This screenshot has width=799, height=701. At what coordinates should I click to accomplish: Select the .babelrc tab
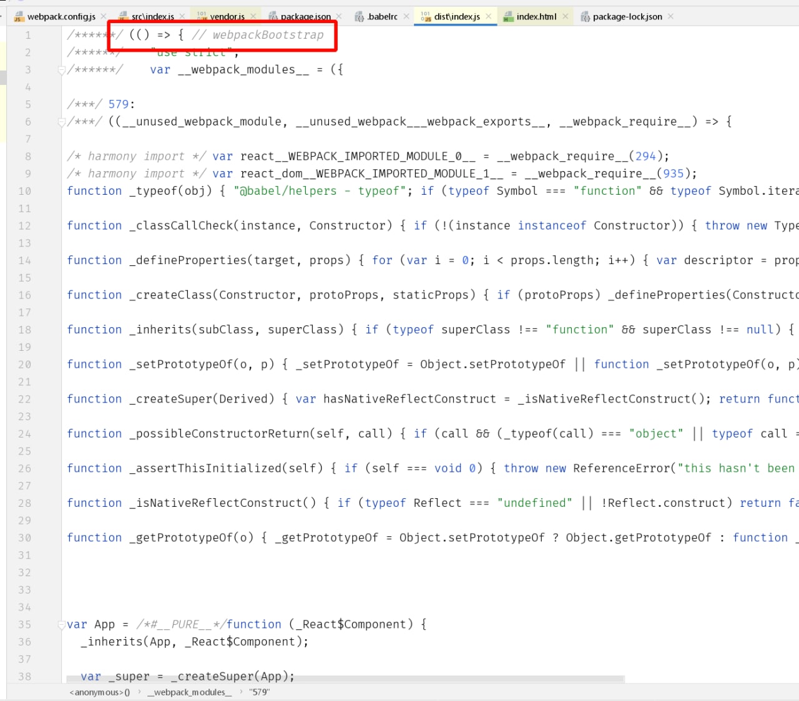(382, 17)
